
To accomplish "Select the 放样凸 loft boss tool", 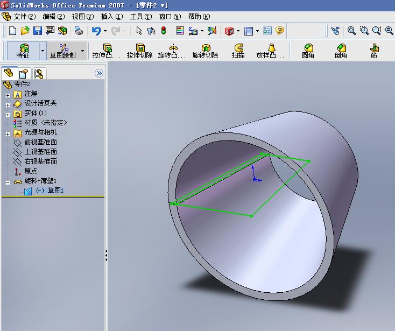I will point(270,51).
